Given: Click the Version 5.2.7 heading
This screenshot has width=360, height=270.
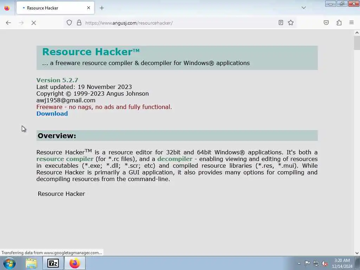Looking at the screenshot, I should coord(57,80).
